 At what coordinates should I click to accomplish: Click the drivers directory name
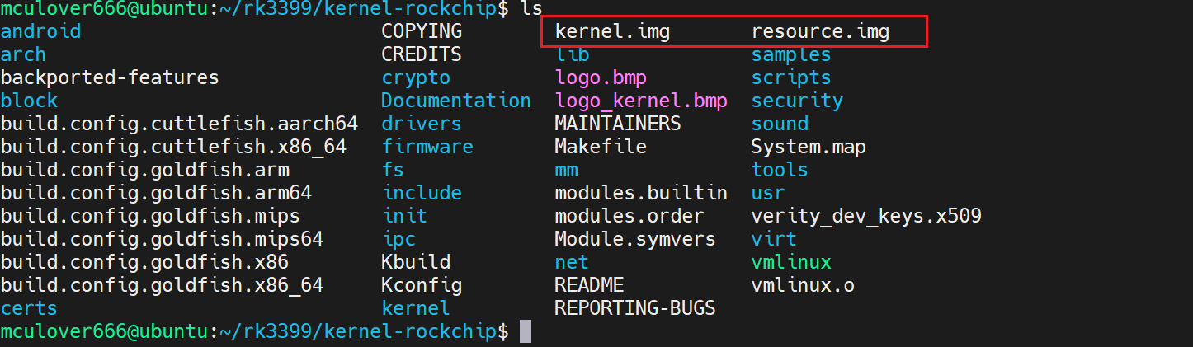point(422,124)
